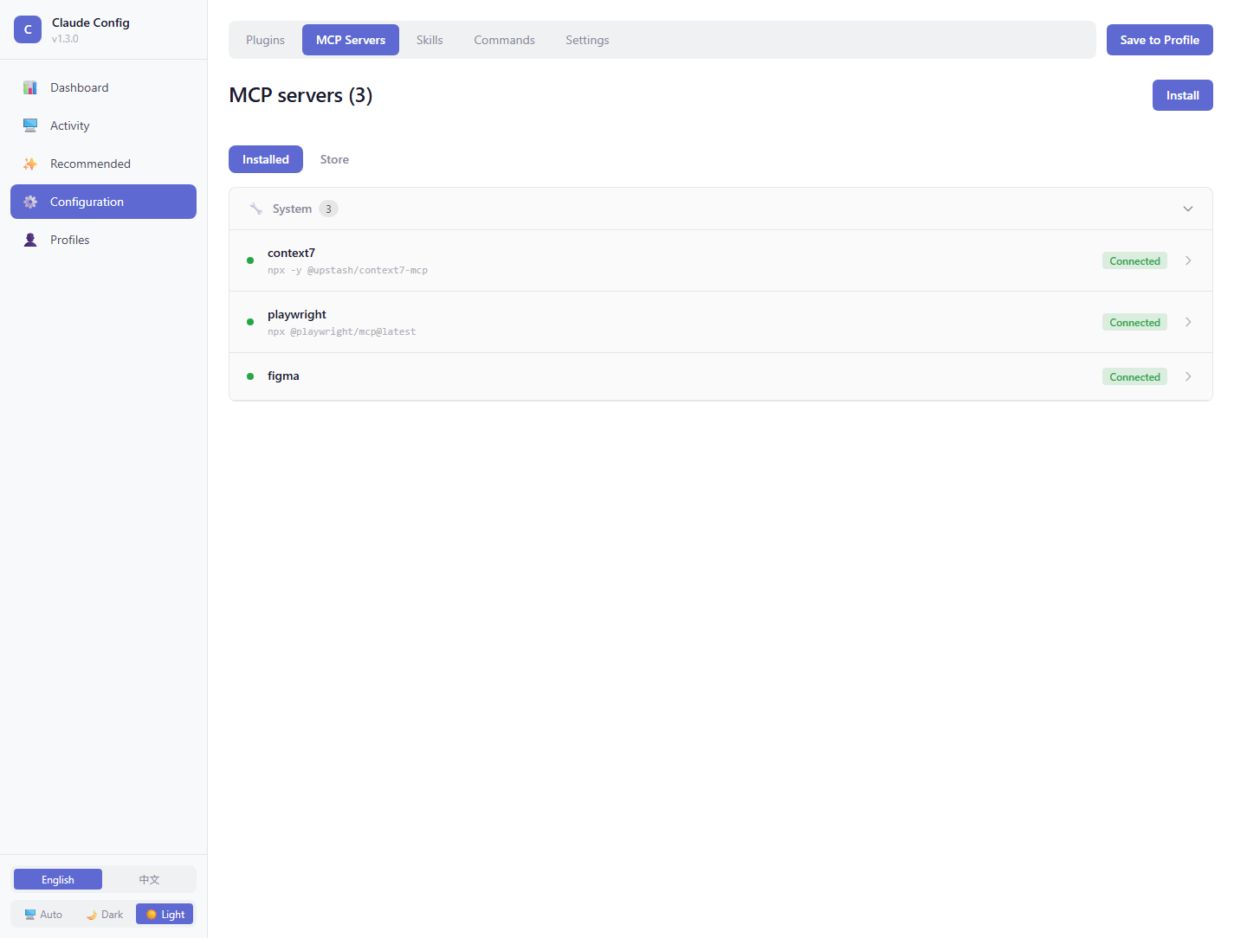Screen dimensions: 1234x938
Task: Expand playwright server details chevron
Action: [1188, 322]
